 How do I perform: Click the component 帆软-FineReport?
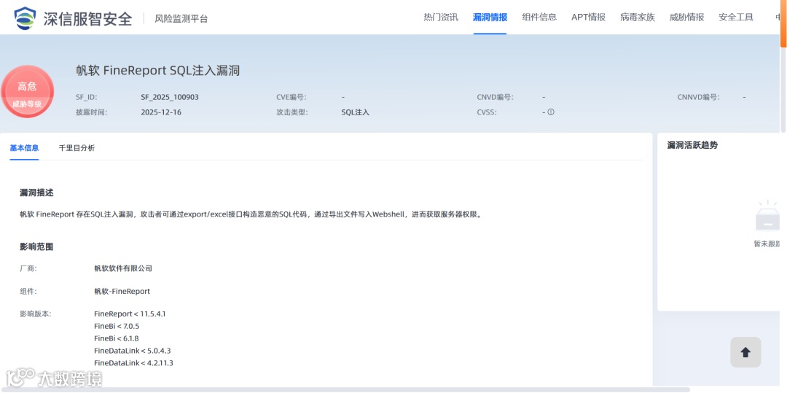pyautogui.click(x=122, y=292)
